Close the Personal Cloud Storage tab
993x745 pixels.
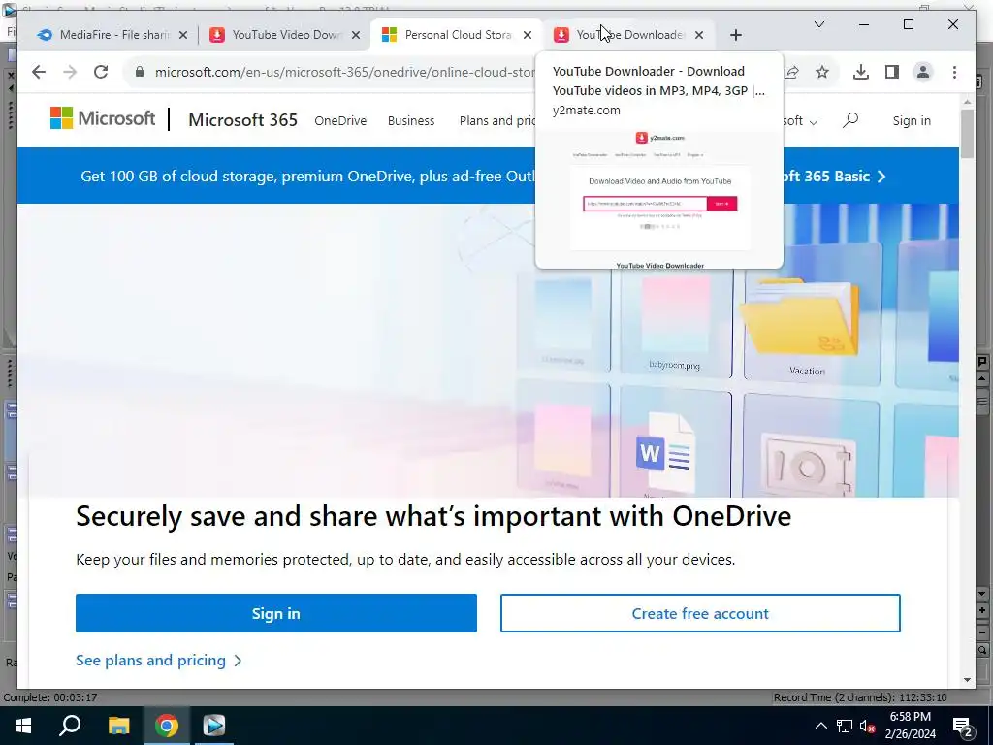point(528,35)
